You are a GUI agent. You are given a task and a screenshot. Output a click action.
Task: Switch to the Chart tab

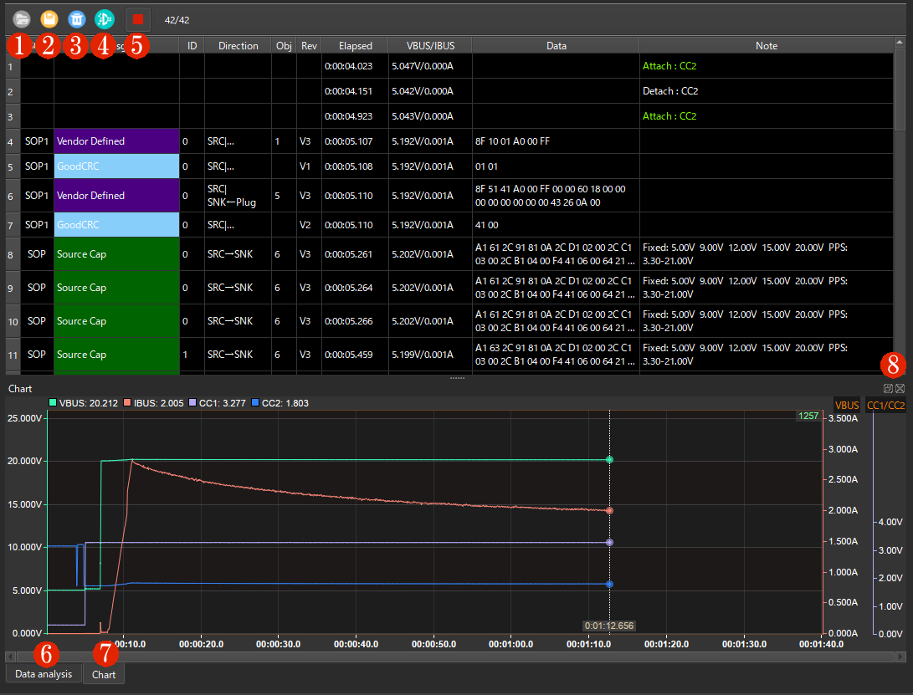pos(104,675)
